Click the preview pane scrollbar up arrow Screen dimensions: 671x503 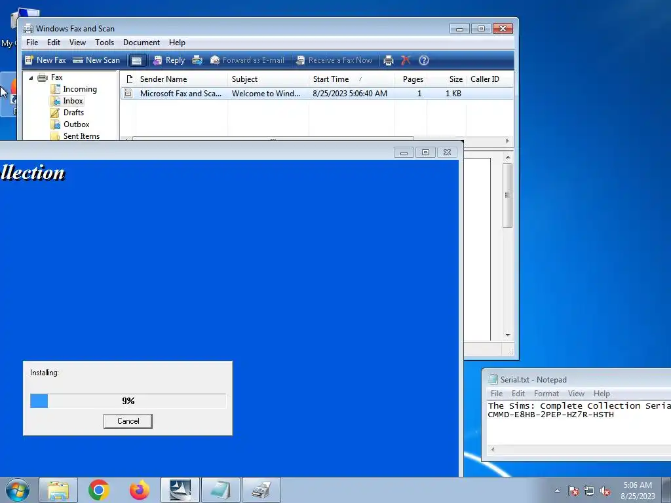point(508,157)
